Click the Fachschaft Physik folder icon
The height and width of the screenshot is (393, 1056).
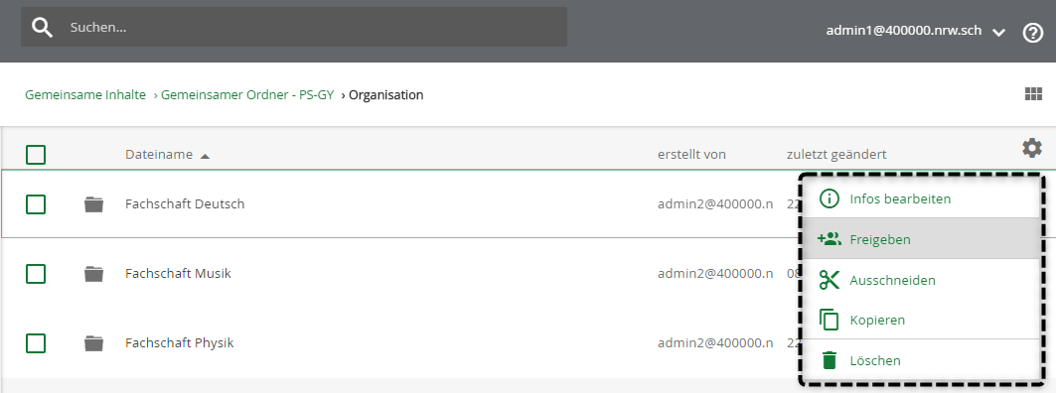tap(93, 343)
